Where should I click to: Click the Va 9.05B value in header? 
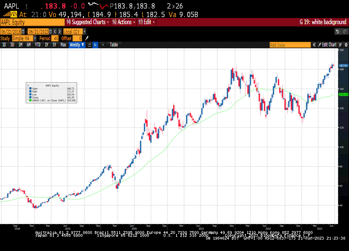pos(184,15)
